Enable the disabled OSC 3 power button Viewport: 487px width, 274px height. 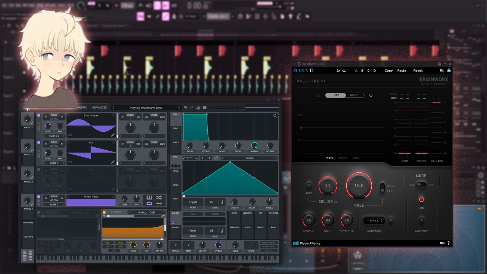pos(38,169)
